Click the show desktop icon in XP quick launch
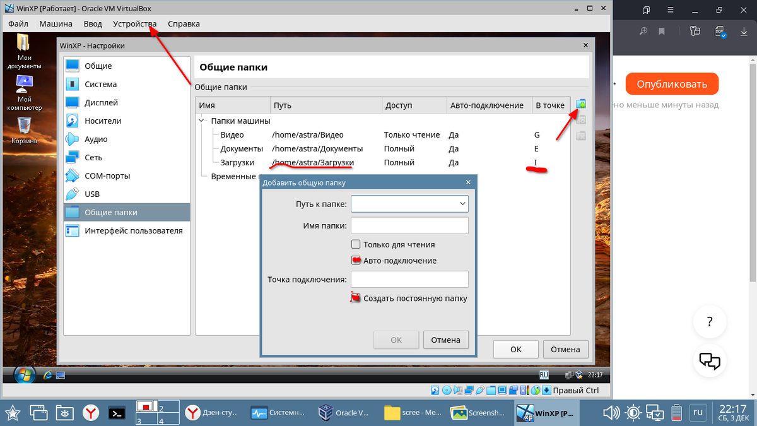The image size is (757, 426). click(61, 375)
